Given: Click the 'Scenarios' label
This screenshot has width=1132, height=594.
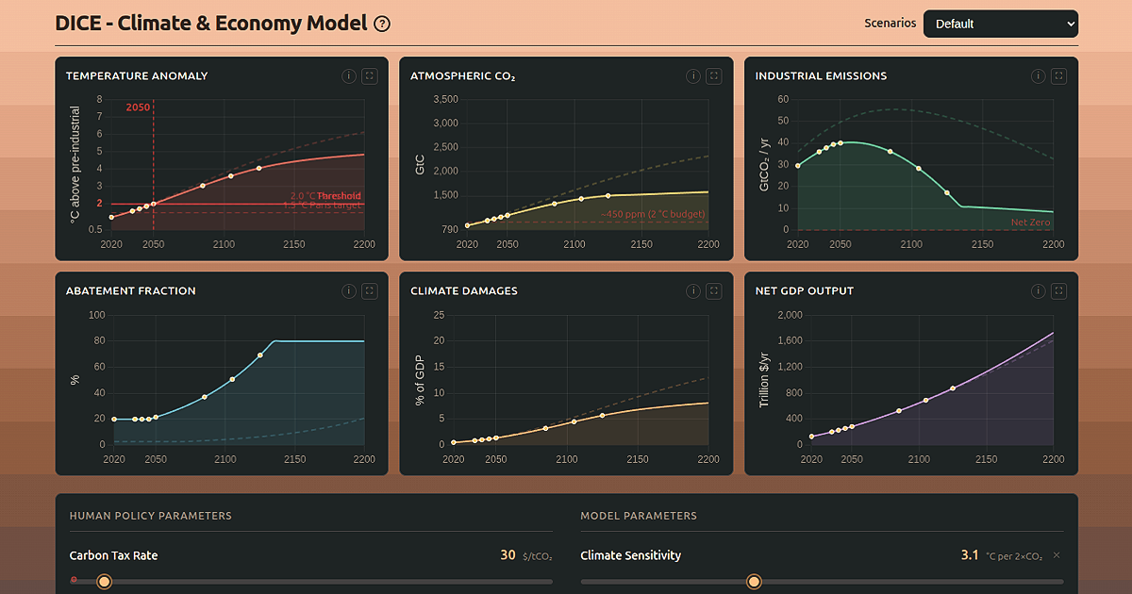Looking at the screenshot, I should pyautogui.click(x=890, y=24).
